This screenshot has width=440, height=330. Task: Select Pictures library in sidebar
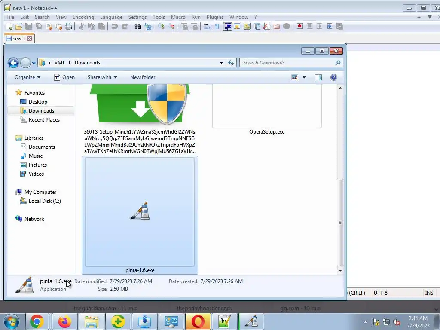click(x=38, y=165)
